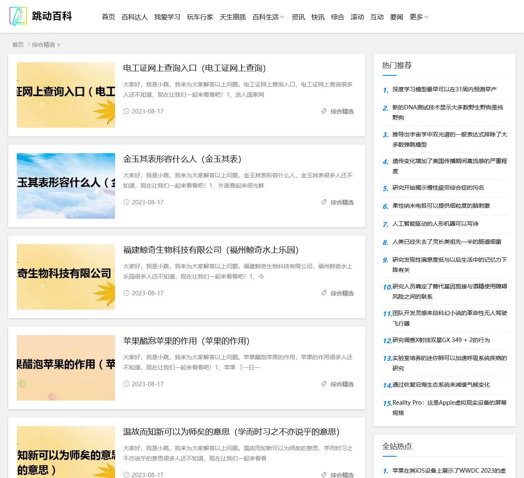Expand the 更多 dropdown menu
The width and height of the screenshot is (524, 478).
tap(418, 17)
